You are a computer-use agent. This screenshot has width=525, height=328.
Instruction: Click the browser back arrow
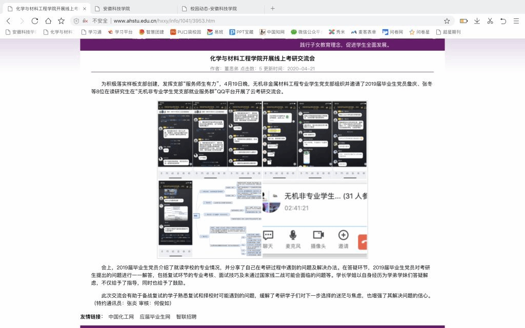(8, 21)
